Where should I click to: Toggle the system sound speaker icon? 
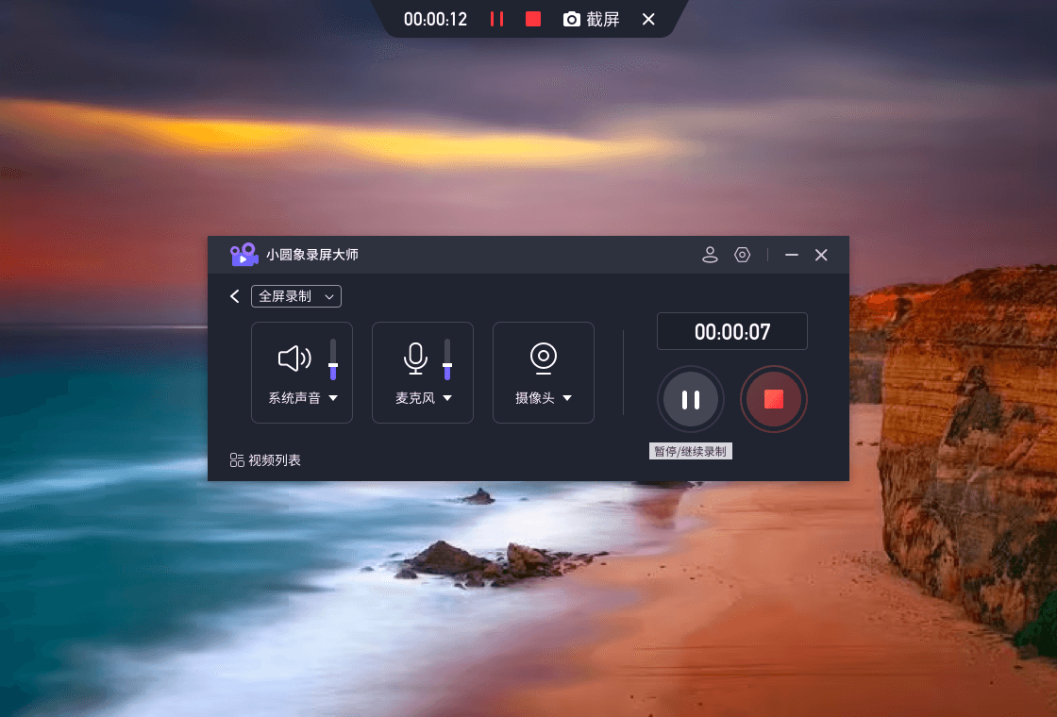294,358
